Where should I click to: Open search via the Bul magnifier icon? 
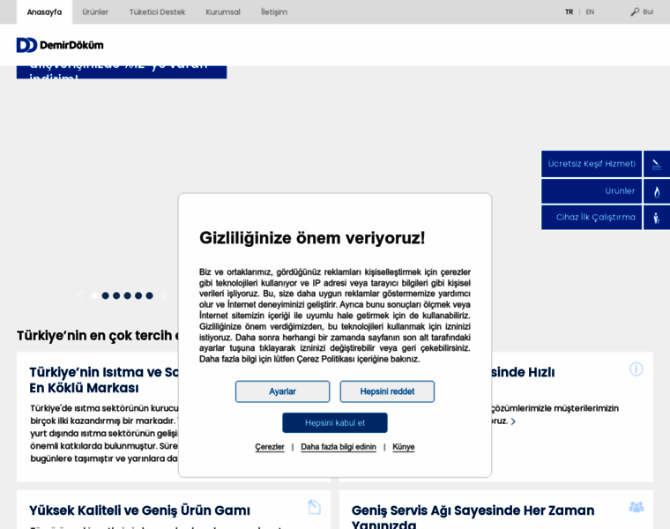coord(635,12)
